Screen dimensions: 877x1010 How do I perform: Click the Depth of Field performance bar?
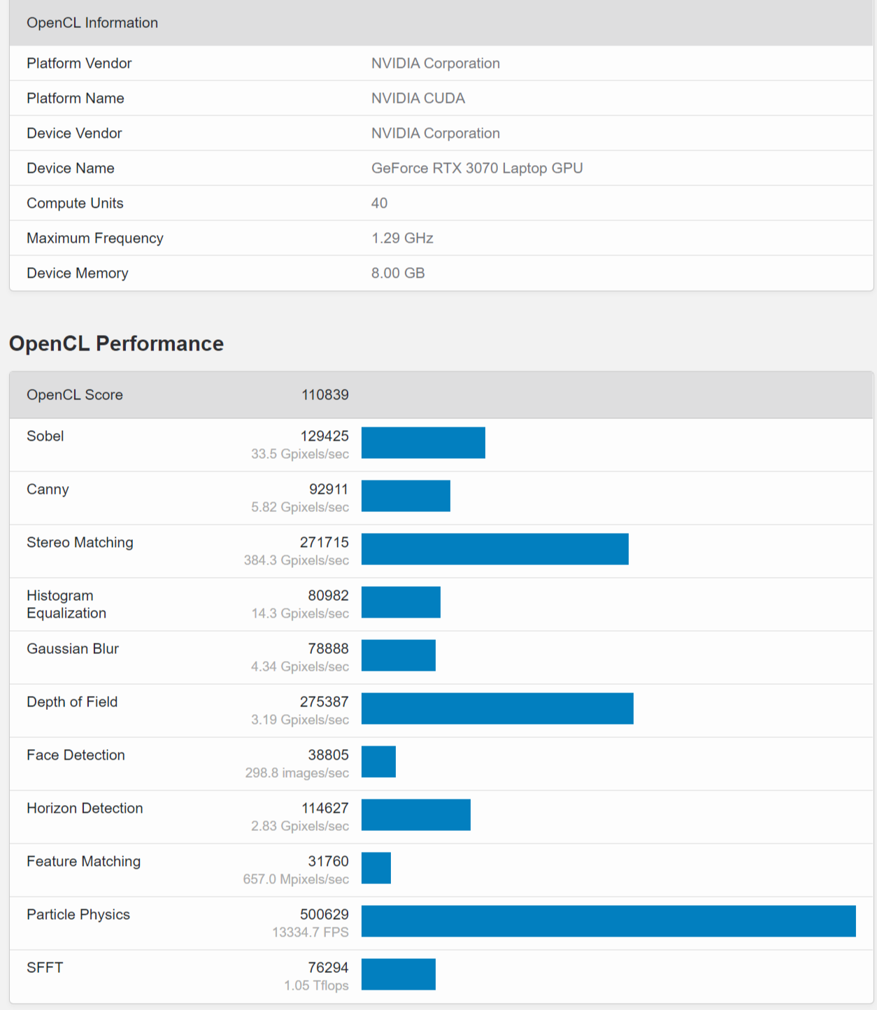click(497, 709)
